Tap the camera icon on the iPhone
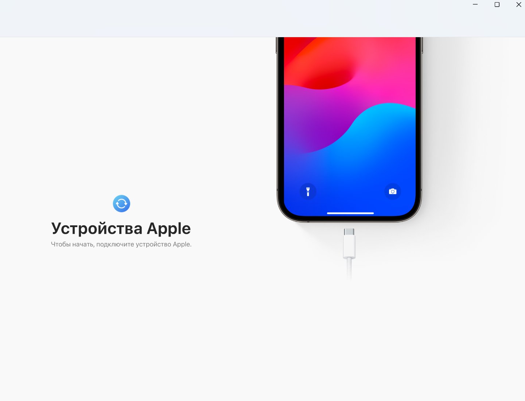This screenshot has height=401, width=525. tap(393, 191)
